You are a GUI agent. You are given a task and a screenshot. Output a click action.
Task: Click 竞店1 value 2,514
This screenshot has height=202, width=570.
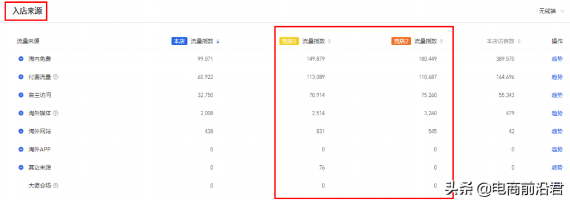(x=318, y=113)
